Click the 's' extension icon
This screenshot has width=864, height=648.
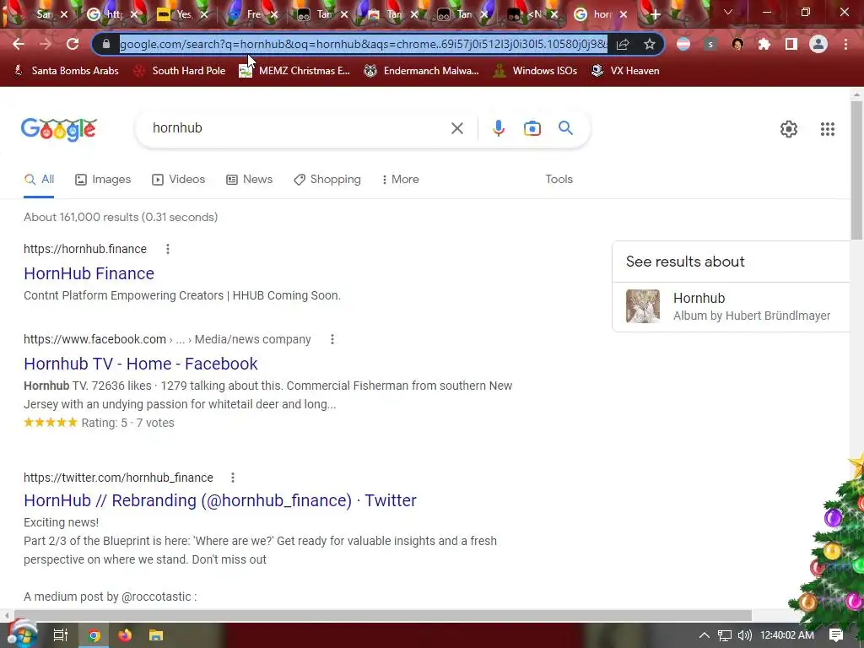coord(710,44)
